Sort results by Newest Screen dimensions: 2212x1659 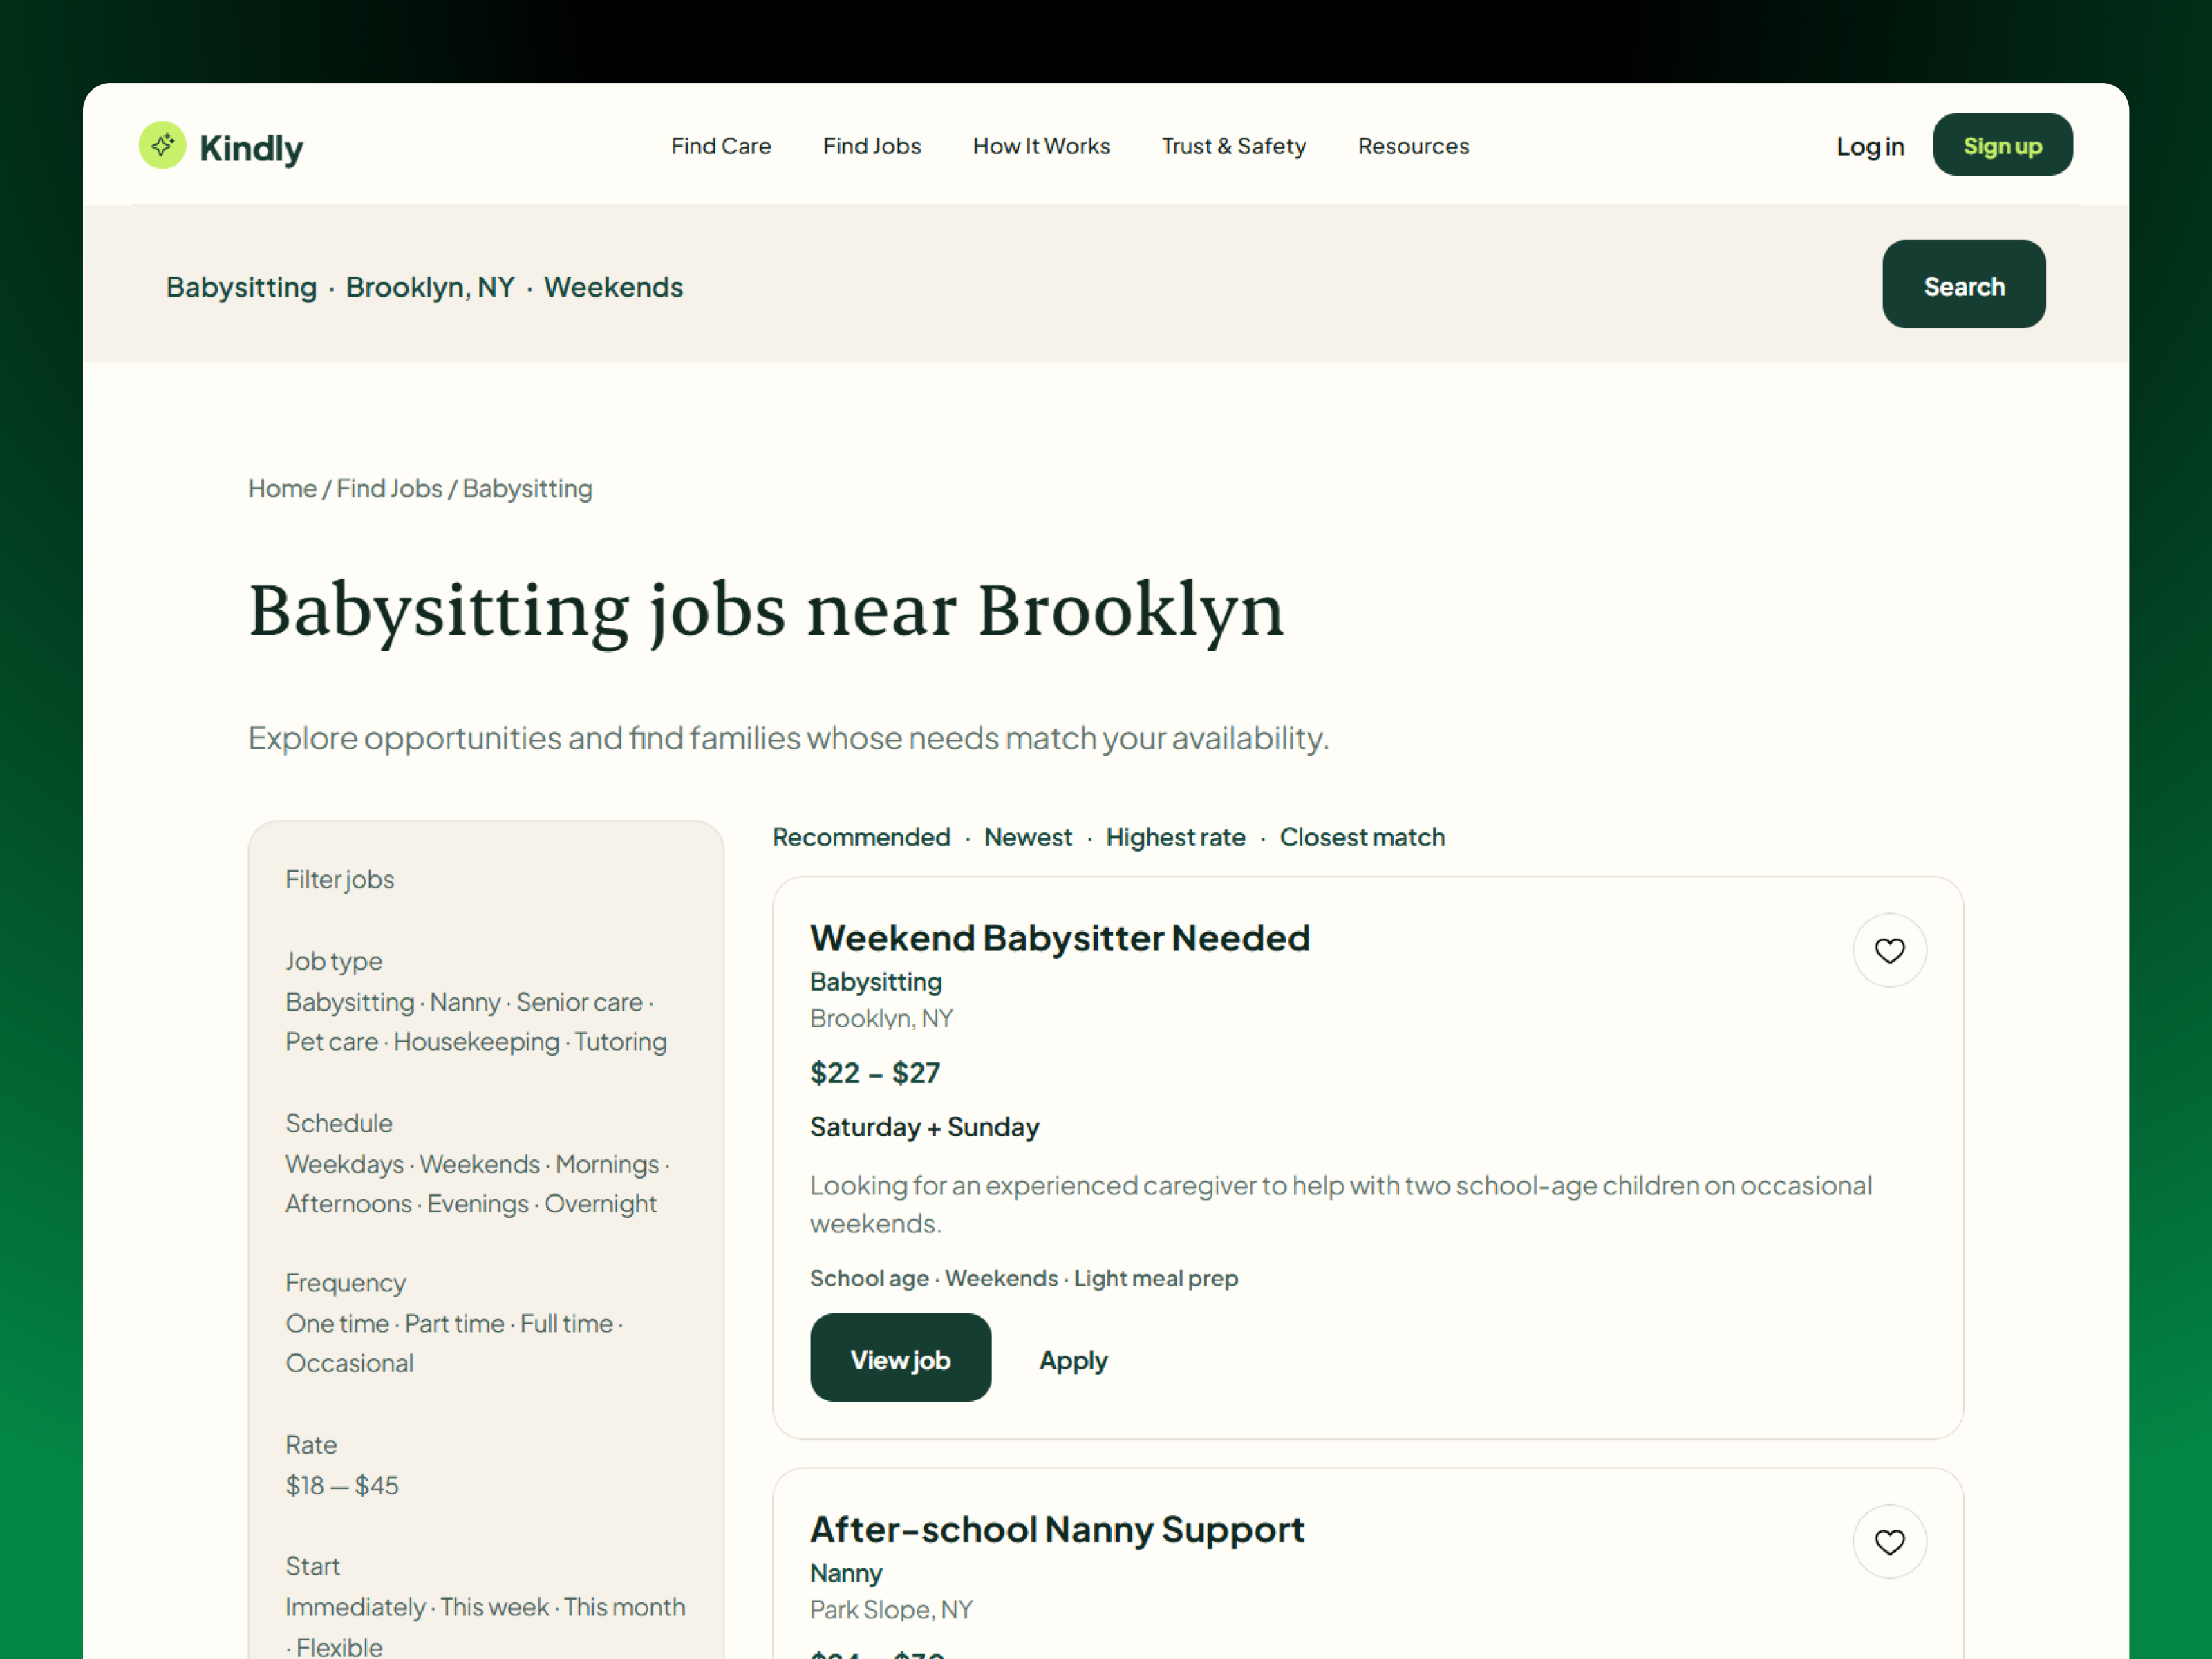coord(1027,837)
